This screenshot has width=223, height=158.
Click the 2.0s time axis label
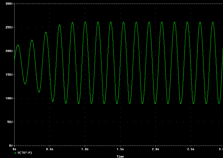coord(155,149)
